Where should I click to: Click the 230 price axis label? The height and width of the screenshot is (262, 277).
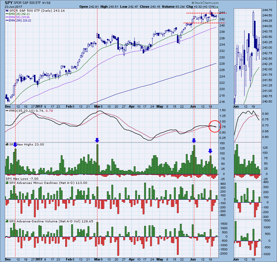222,57
